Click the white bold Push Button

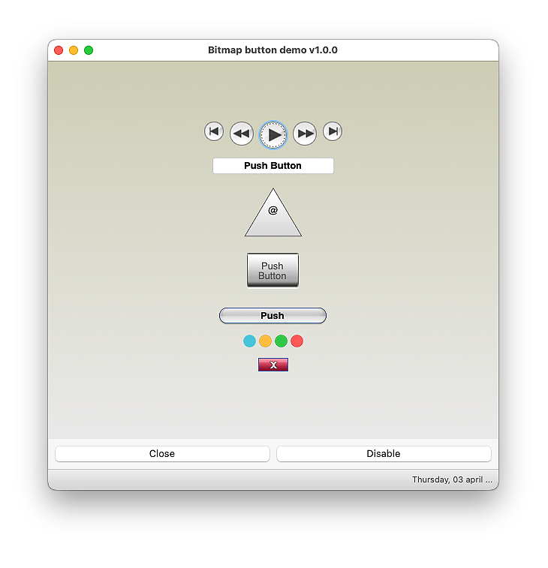273,166
